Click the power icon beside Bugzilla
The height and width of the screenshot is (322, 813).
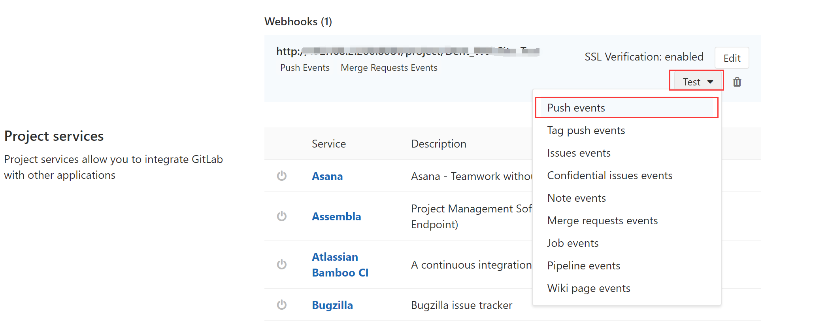click(x=281, y=305)
